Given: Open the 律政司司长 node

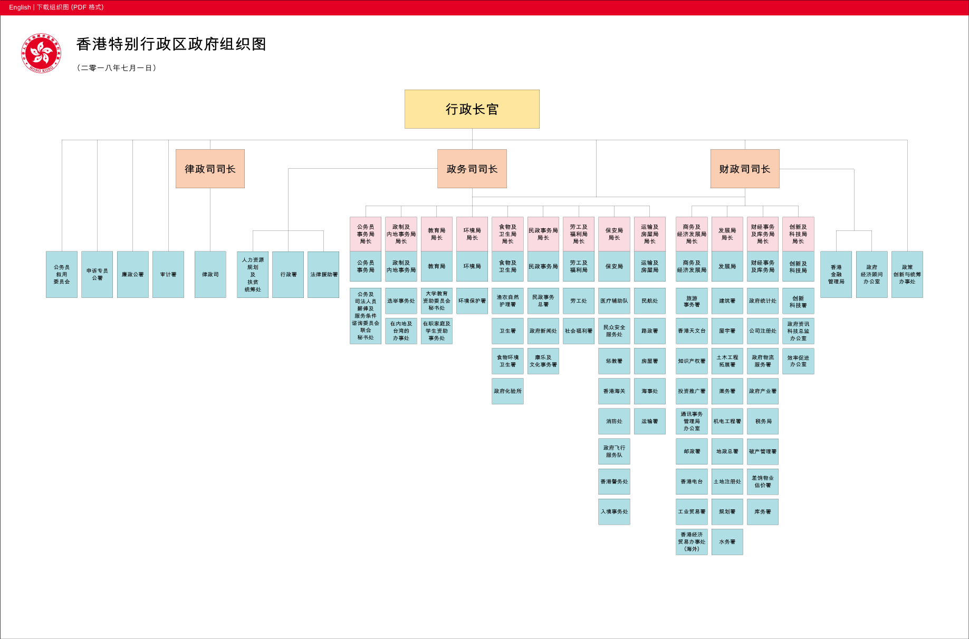Looking at the screenshot, I should pos(209,168).
